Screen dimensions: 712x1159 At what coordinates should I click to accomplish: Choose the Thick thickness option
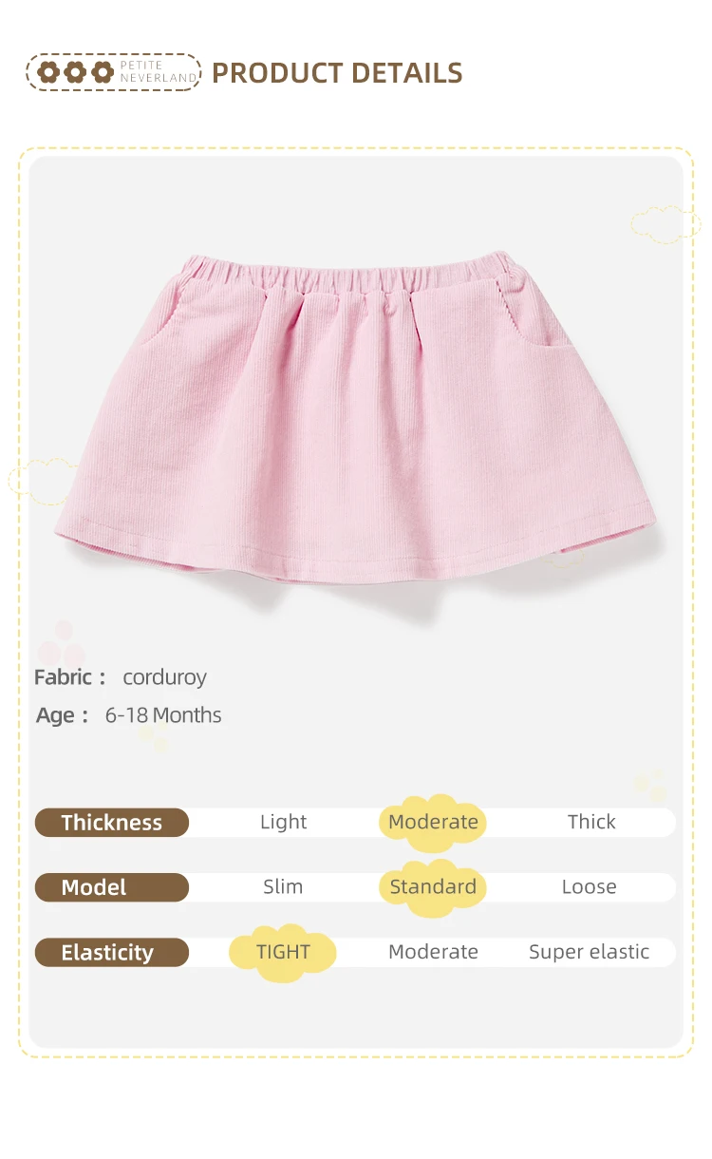[x=591, y=823]
